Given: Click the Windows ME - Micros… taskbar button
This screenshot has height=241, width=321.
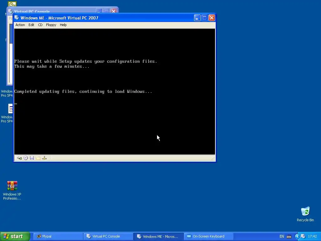Looking at the screenshot, I should pyautogui.click(x=158, y=236).
